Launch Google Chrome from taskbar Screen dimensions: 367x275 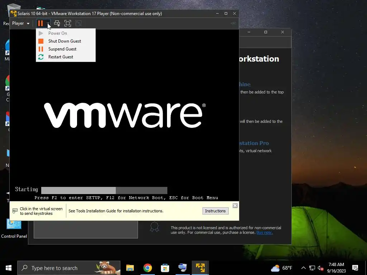coord(147,268)
